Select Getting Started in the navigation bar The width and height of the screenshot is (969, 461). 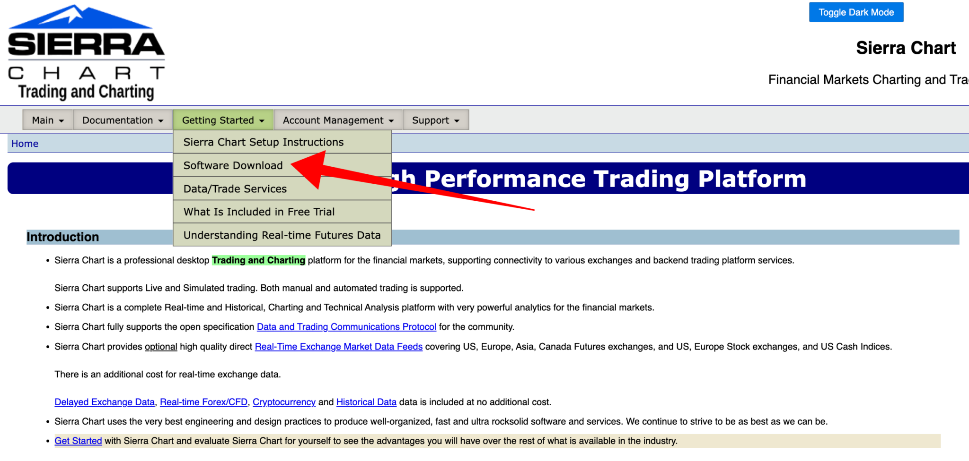222,120
